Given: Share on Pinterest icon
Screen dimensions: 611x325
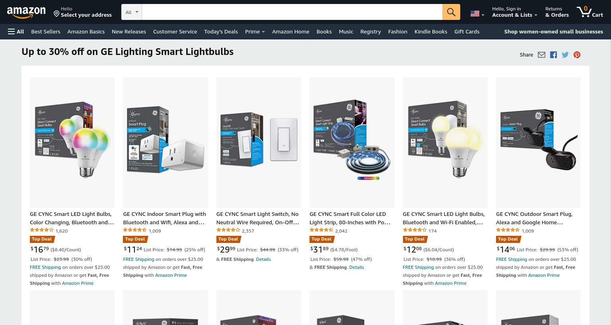Looking at the screenshot, I should pos(577,55).
